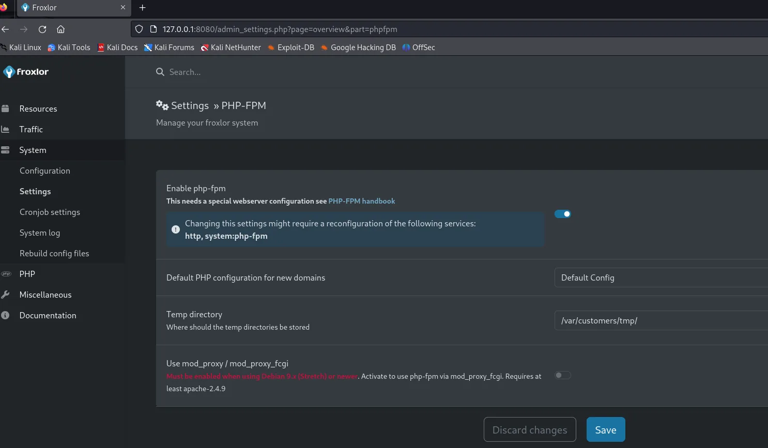The image size is (768, 448).
Task: Click the PHP logo icon in sidebar
Action: tap(6, 274)
